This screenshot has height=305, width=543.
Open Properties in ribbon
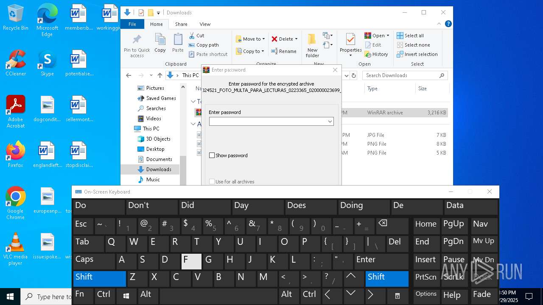pyautogui.click(x=350, y=46)
